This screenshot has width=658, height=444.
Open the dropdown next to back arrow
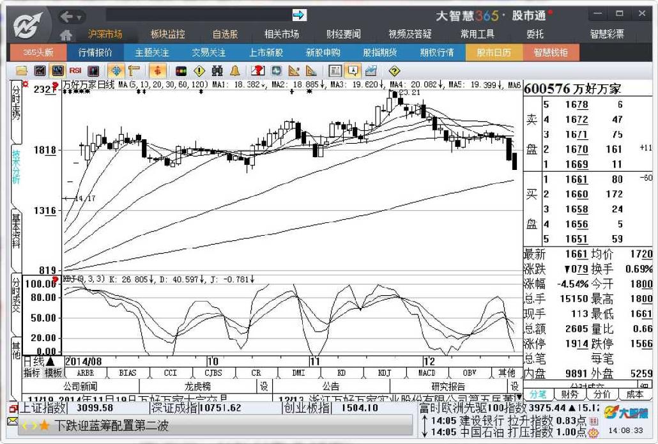79,18
